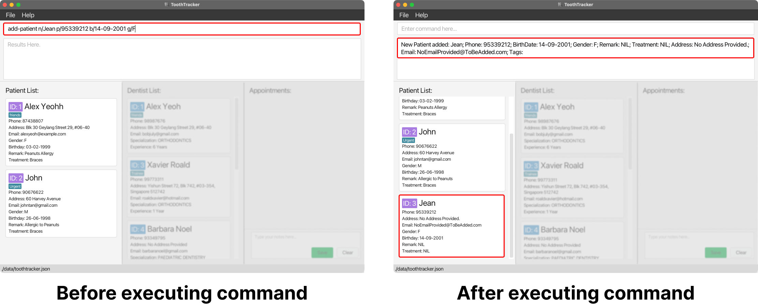Viewport: 758px width, 304px height.
Task: Select ID: 3 badge of patient Jean
Action: coord(410,203)
